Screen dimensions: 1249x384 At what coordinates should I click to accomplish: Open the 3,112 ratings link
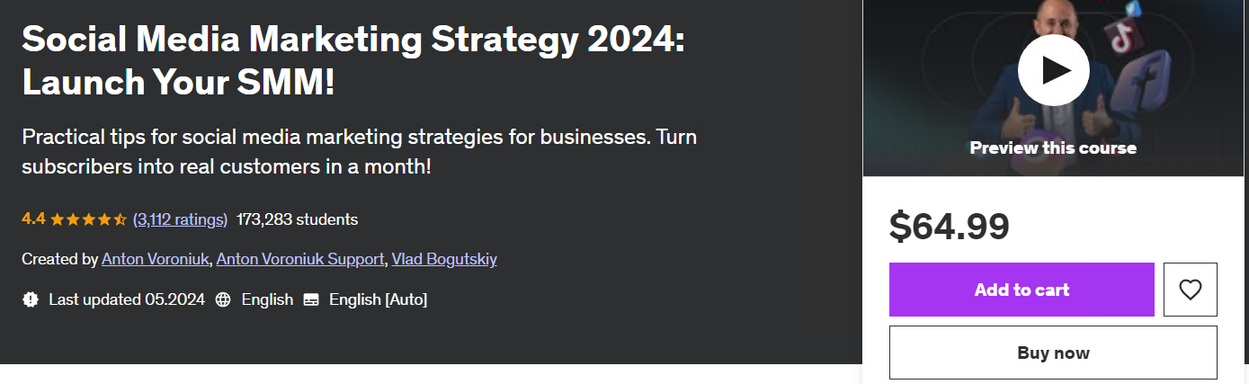pos(180,219)
